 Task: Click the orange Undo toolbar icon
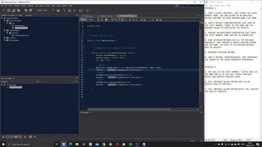pos(26,10)
